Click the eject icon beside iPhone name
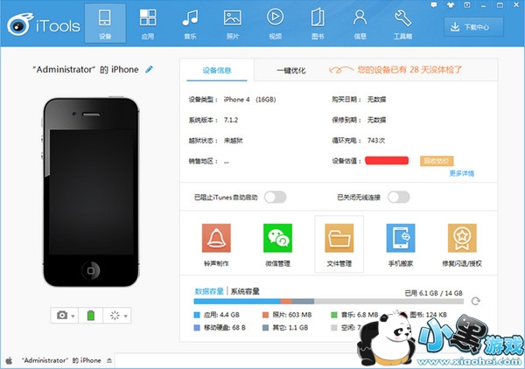Image resolution: width=525 pixels, height=369 pixels. (109, 360)
